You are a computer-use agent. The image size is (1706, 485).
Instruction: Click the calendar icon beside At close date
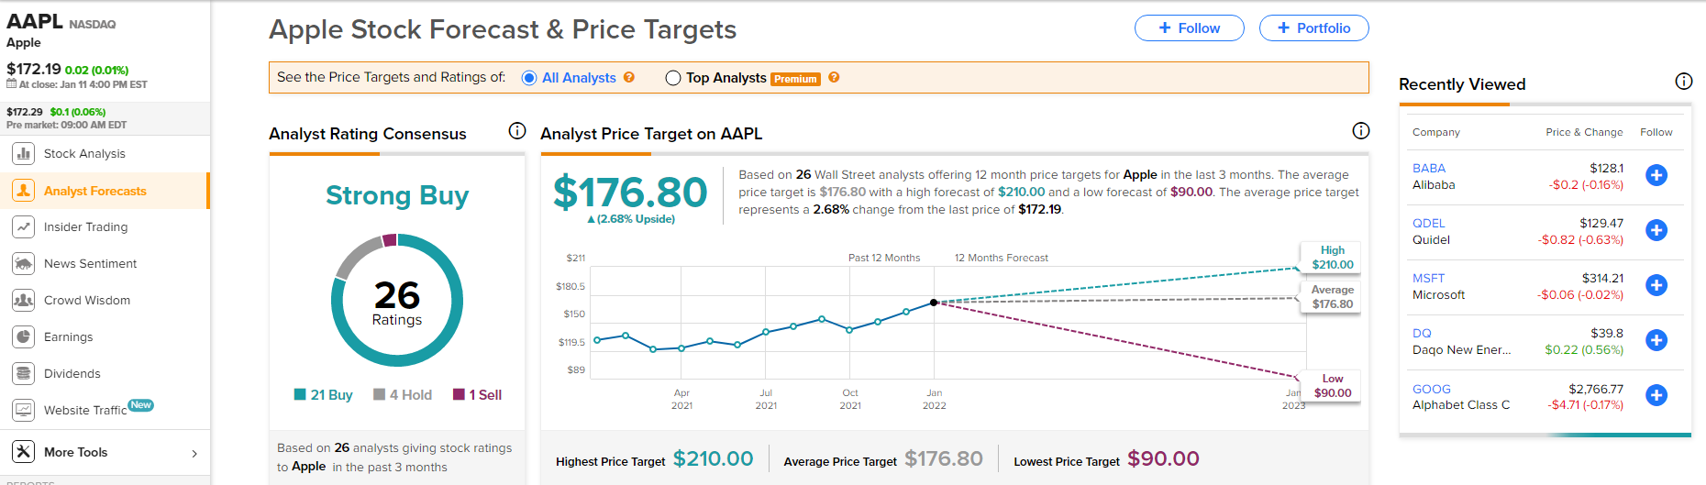click(11, 83)
